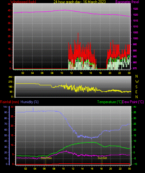
Task: Click the 45 windspeed scale value
Action: point(9,11)
